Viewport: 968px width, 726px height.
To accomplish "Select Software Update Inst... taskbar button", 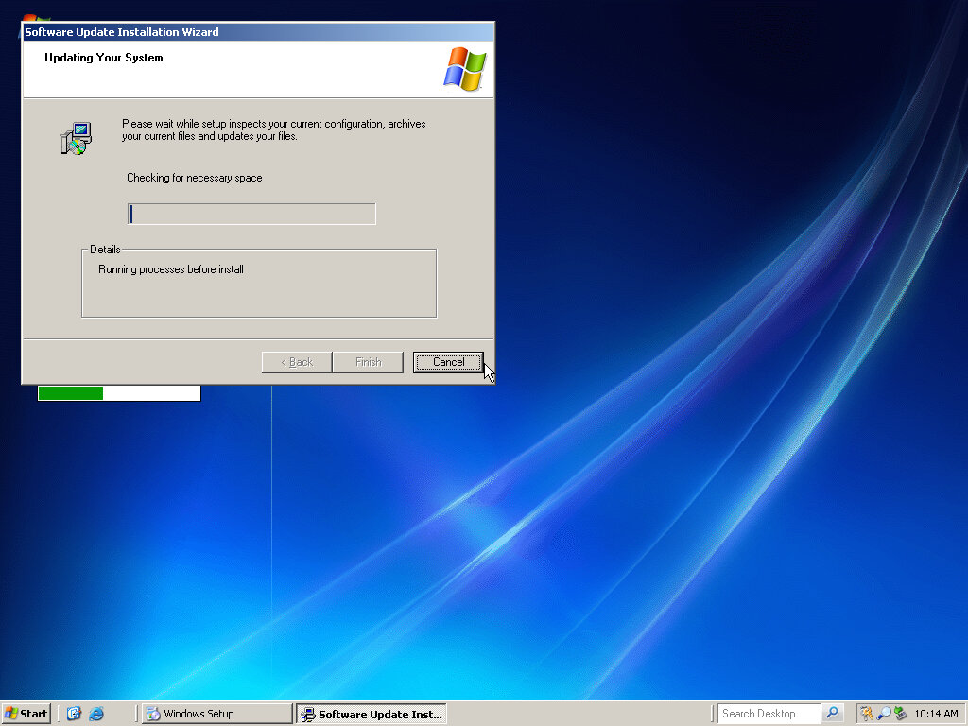I will (371, 714).
